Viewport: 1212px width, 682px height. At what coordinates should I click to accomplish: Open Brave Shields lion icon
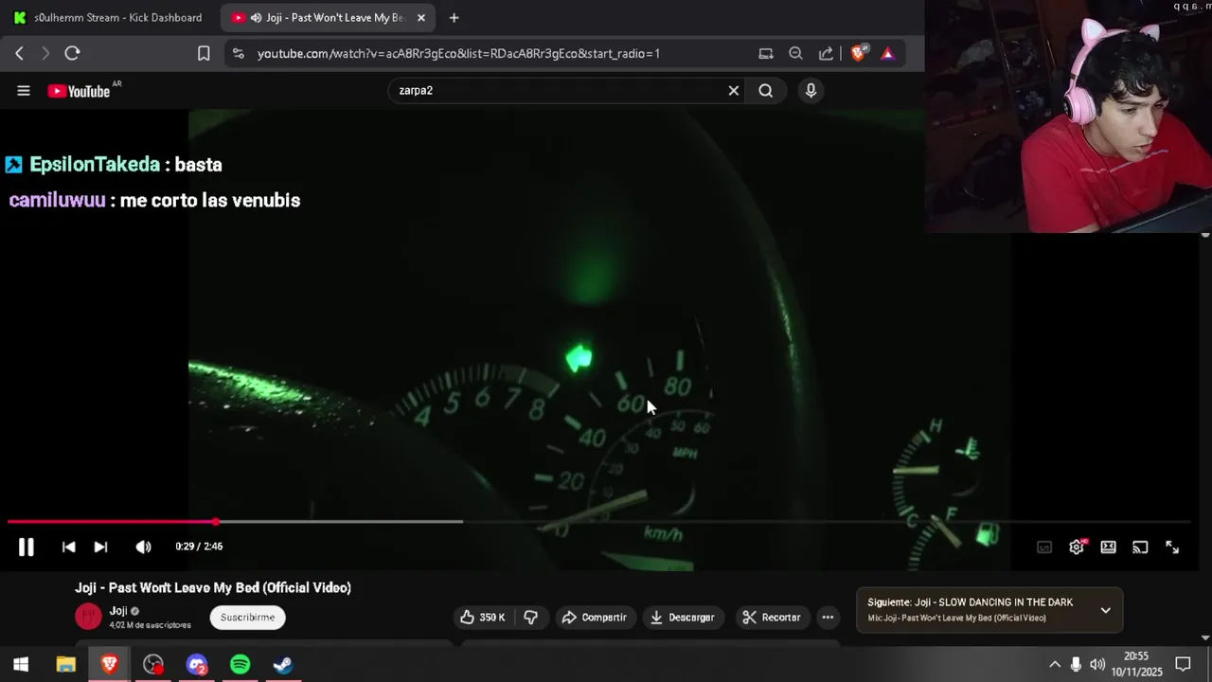858,54
